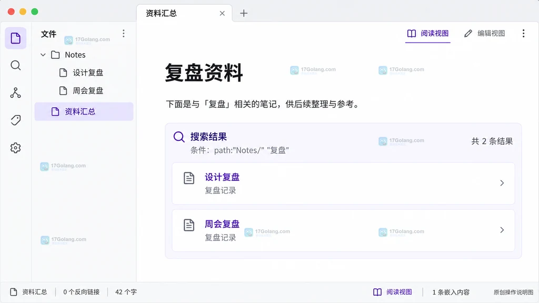Click 复盘记录 under 周会复盘 result
The width and height of the screenshot is (539, 303).
pyautogui.click(x=221, y=238)
